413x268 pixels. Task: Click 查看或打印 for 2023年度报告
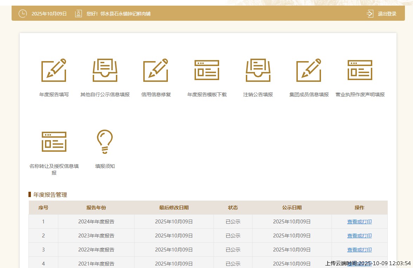coord(359,236)
